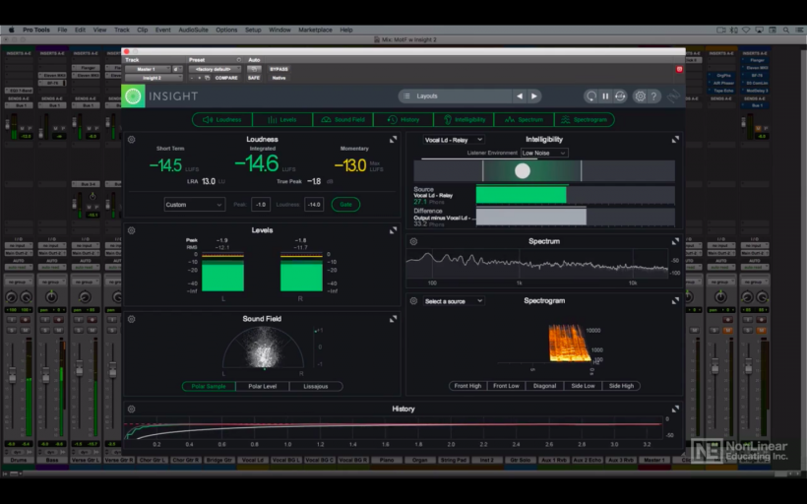The image size is (807, 504).
Task: Select Front High spectrogram view
Action: 467,386
